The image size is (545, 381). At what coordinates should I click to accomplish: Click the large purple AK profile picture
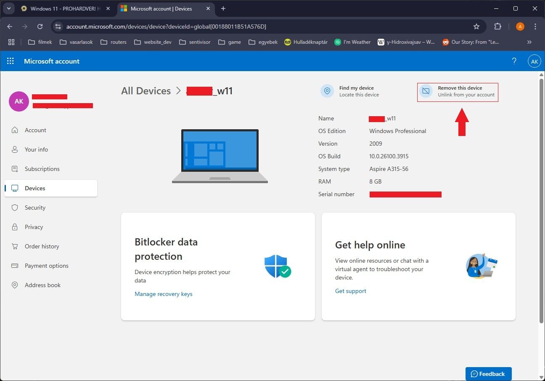tap(19, 101)
